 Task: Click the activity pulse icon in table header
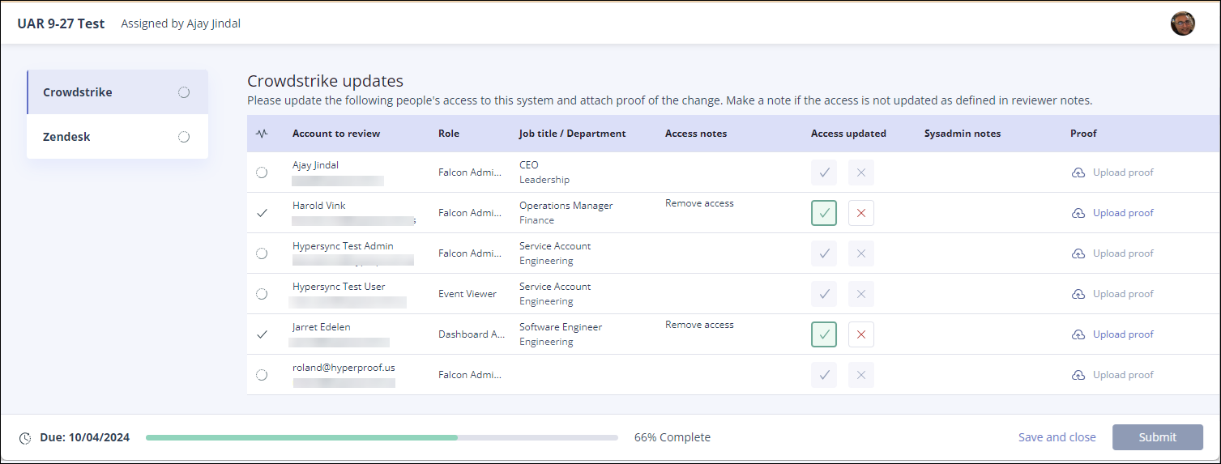point(261,134)
